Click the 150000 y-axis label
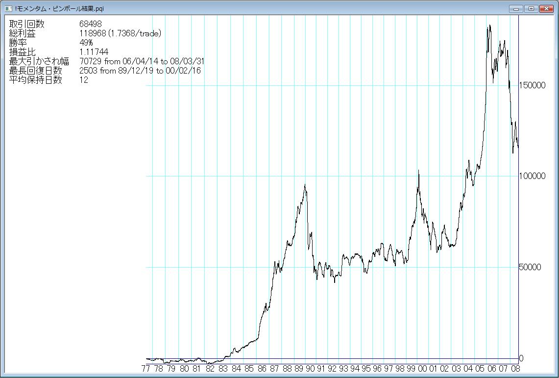The width and height of the screenshot is (559, 378). point(533,85)
